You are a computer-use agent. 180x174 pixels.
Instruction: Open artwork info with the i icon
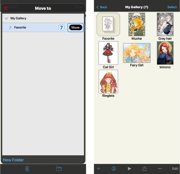114,169
